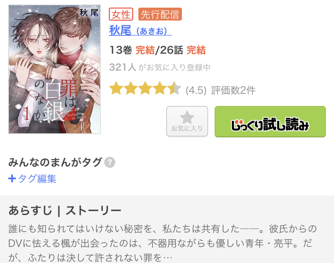Click the question mark help icon beside みんなのまんがタグ
334x263 pixels.
click(110, 163)
